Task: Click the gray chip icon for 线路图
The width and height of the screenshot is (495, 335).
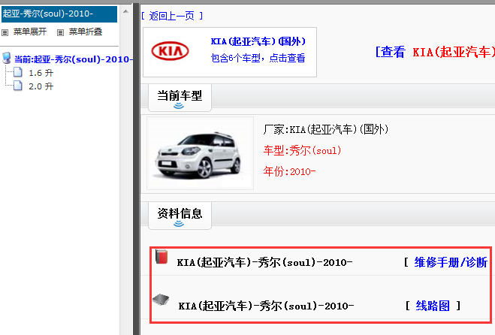Action: [161, 299]
